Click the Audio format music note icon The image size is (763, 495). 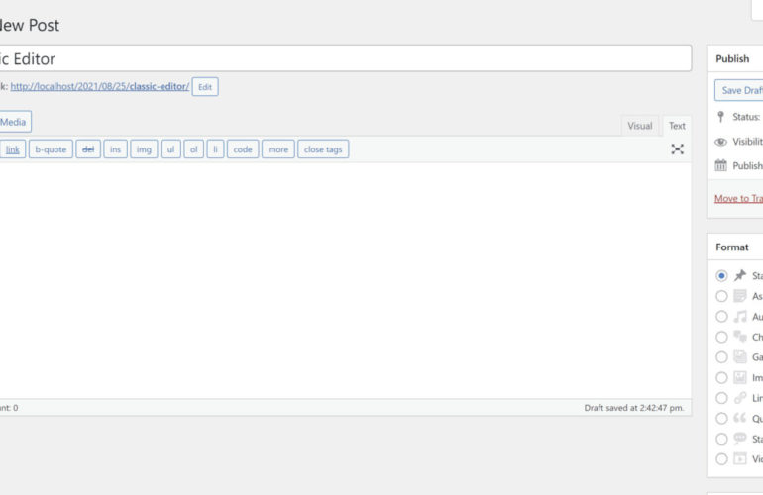(x=739, y=317)
